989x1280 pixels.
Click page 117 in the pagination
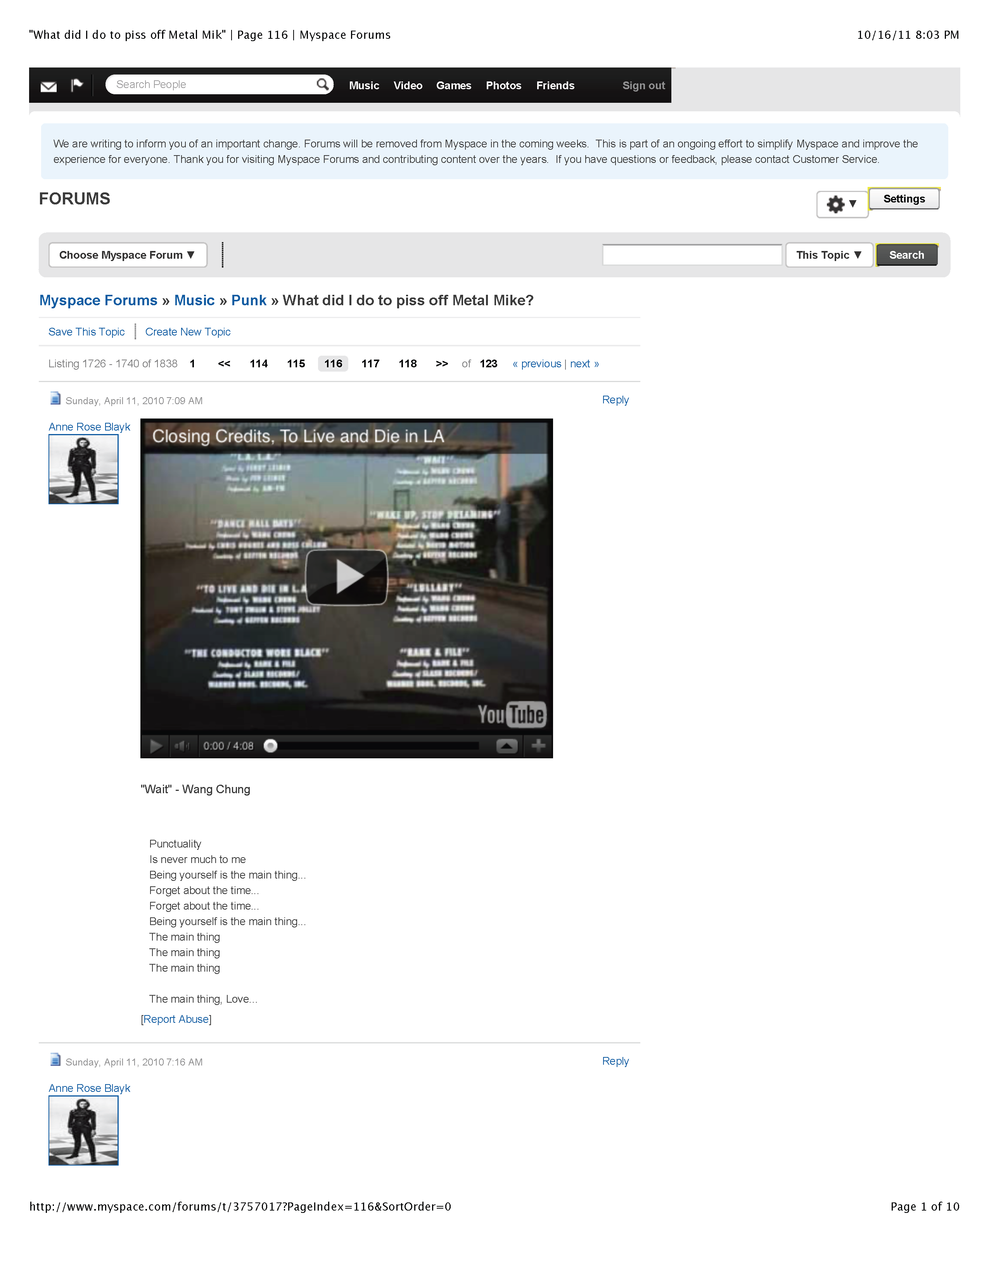tap(370, 363)
